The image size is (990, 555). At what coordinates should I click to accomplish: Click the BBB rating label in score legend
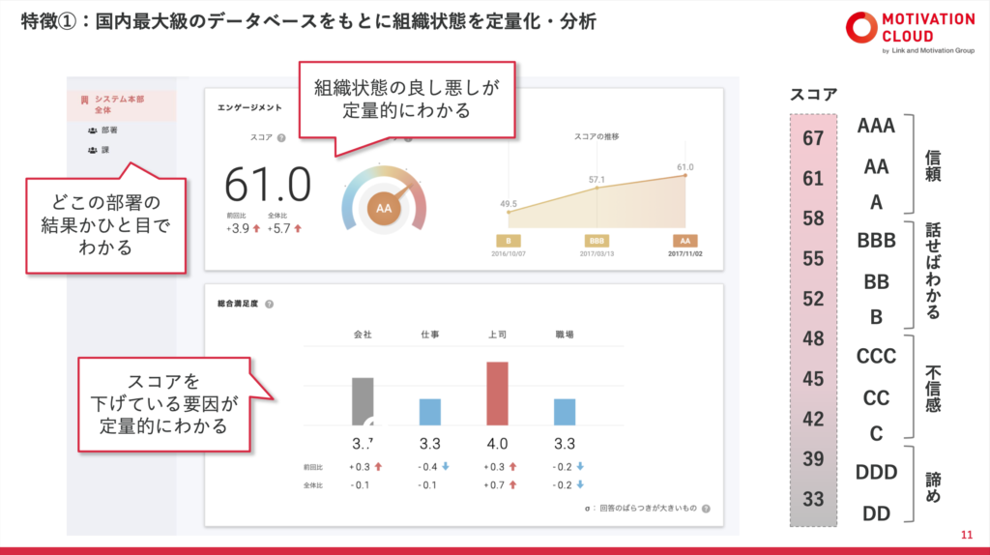(x=876, y=241)
